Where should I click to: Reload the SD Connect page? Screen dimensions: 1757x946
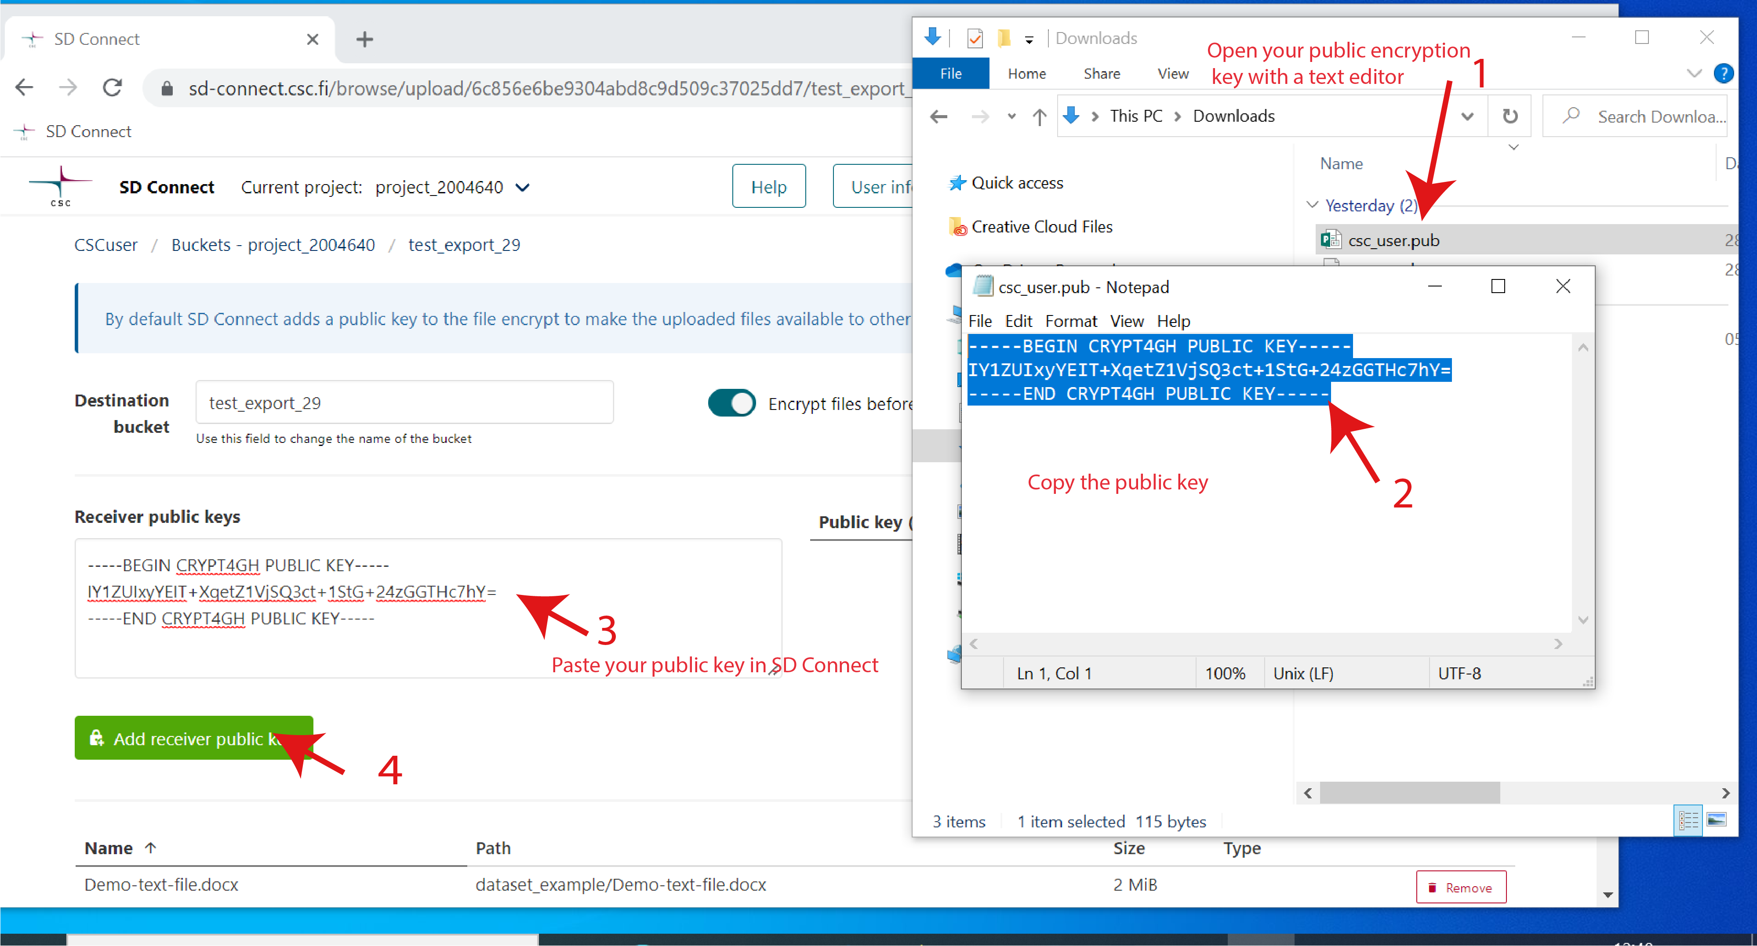click(x=113, y=88)
